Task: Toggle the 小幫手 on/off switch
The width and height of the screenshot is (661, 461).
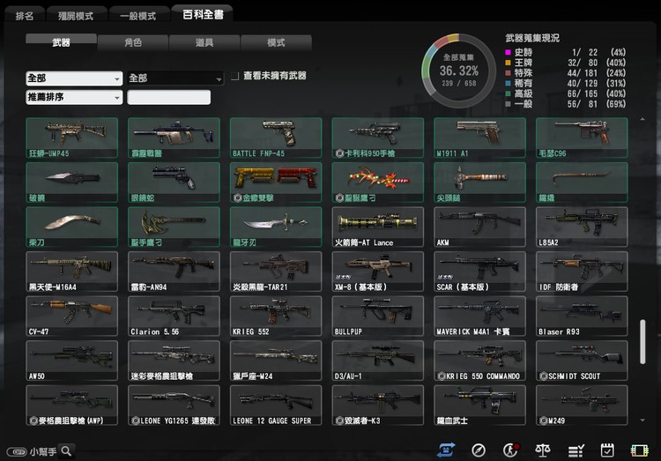Action: [17, 451]
